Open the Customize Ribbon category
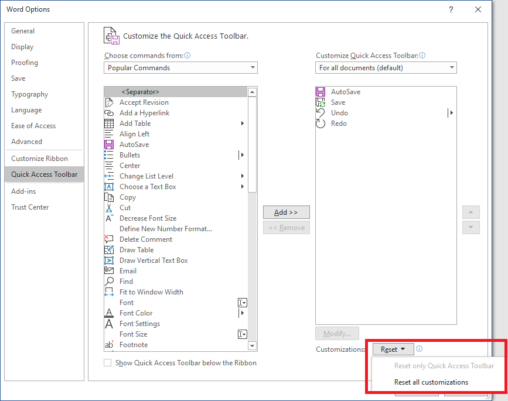The width and height of the screenshot is (508, 401). [44, 159]
